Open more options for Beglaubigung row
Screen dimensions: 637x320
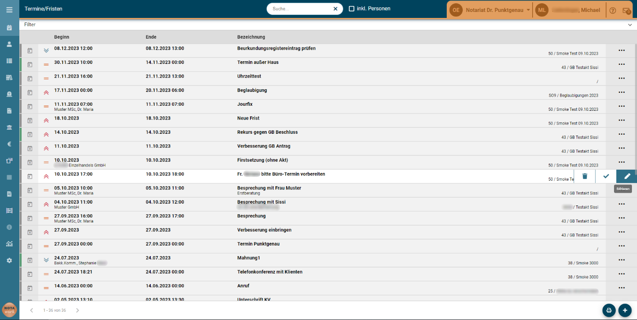coord(622,92)
